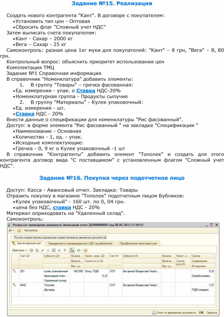Click the Задание №16 heading
This screenshot has height=317, width=224.
(x=112, y=178)
